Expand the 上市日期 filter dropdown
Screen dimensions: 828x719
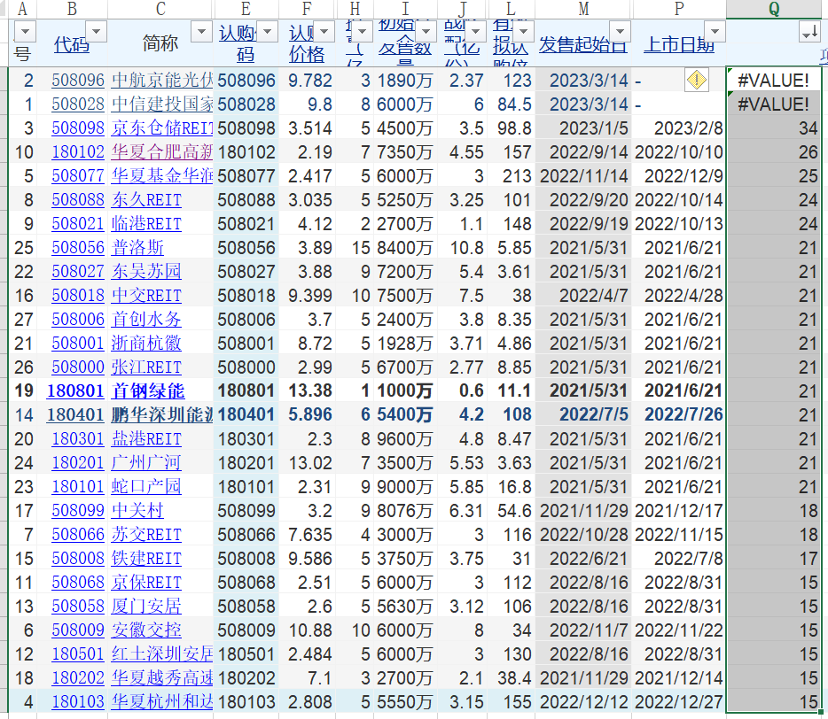pos(713,32)
